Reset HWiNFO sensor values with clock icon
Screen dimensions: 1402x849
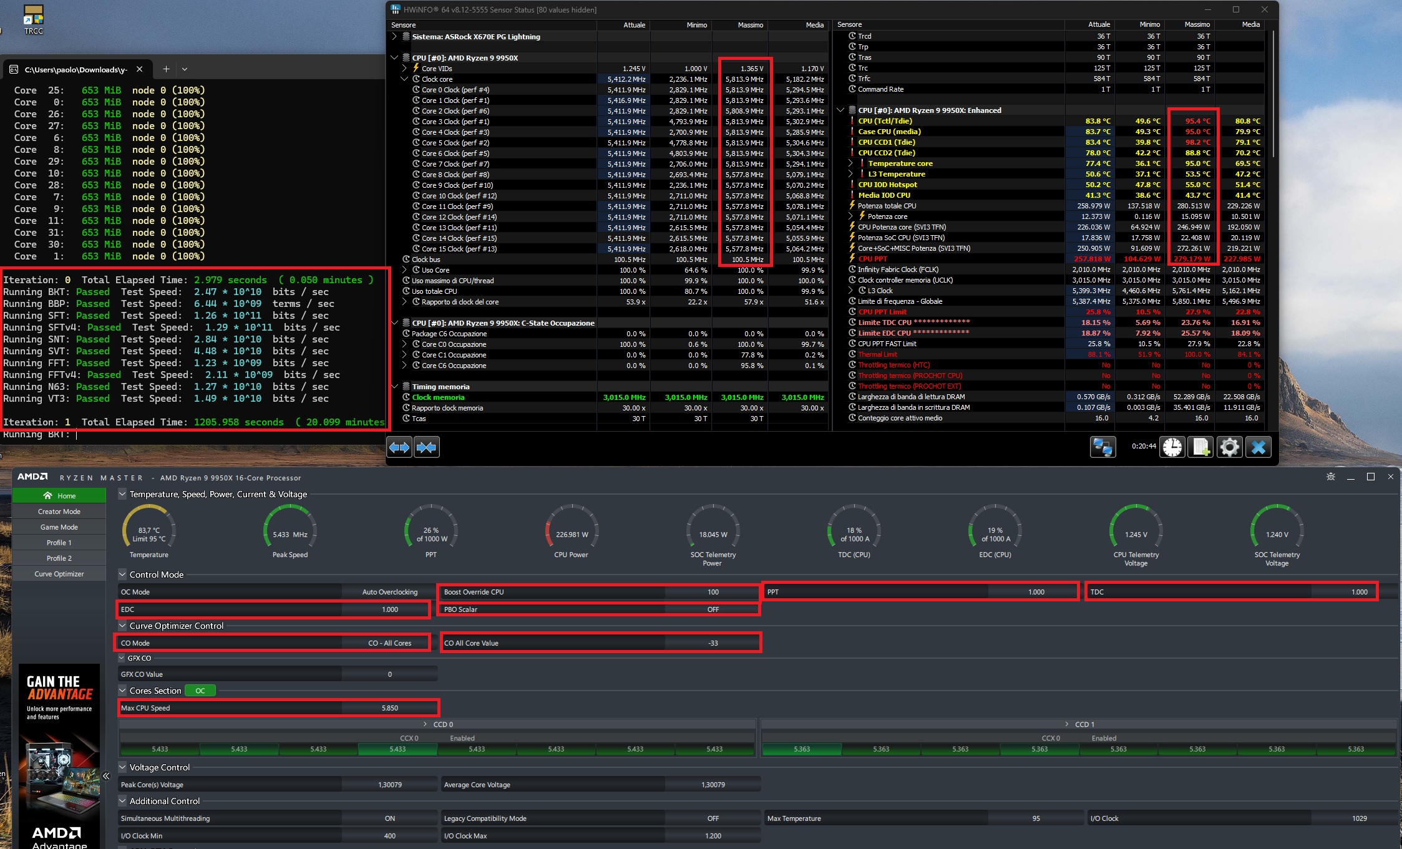click(x=1172, y=447)
